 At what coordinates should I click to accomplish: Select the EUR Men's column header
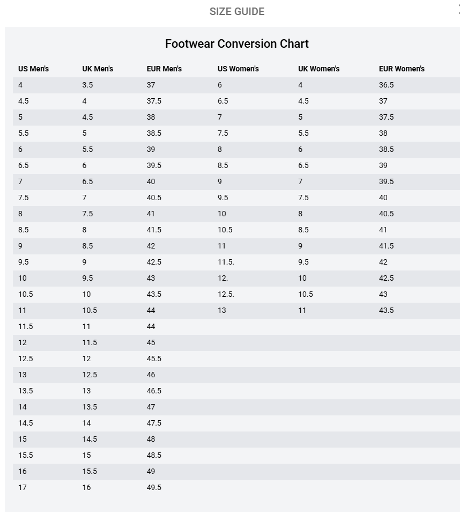(x=164, y=69)
